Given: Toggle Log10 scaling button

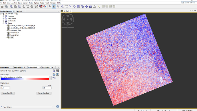Looking at the screenshot, I should (54, 78).
